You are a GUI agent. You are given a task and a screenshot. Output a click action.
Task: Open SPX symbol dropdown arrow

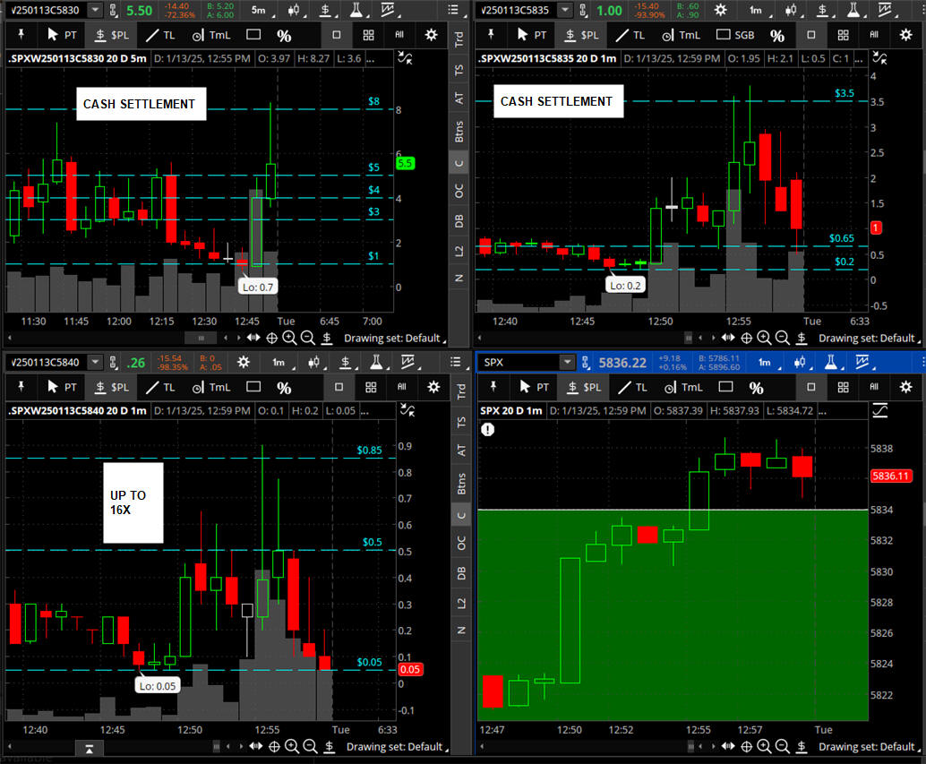pyautogui.click(x=567, y=362)
